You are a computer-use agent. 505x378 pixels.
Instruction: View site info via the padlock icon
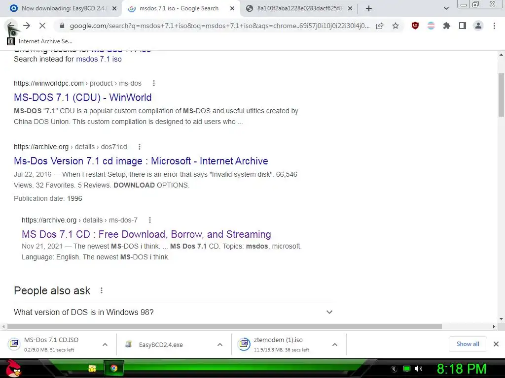(x=62, y=26)
